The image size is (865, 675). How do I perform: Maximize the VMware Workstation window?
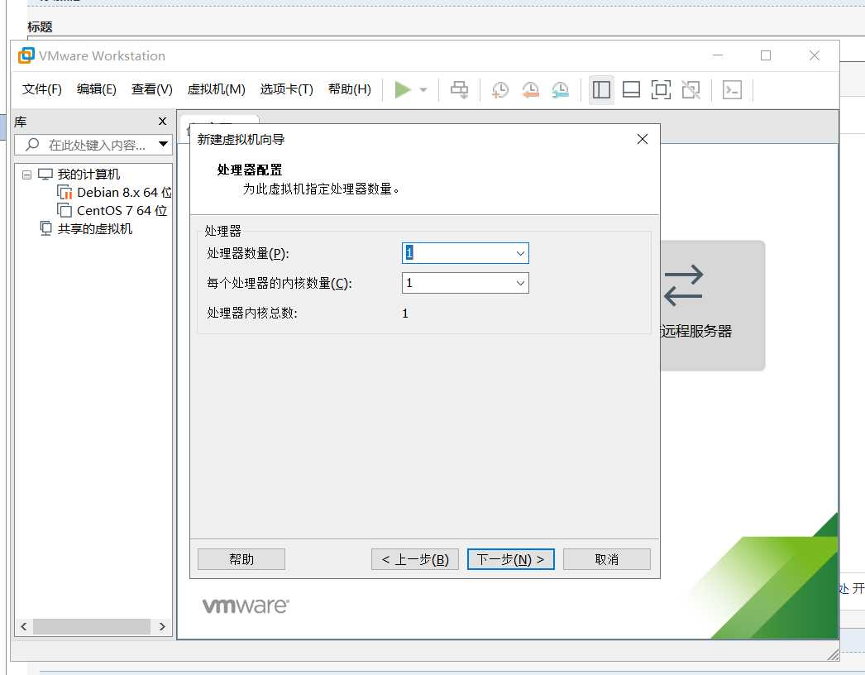pyautogui.click(x=766, y=55)
